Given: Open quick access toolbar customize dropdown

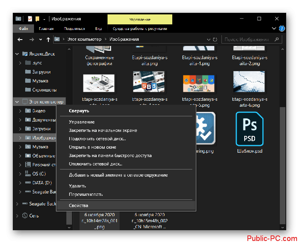Looking at the screenshot, I should click(44, 19).
